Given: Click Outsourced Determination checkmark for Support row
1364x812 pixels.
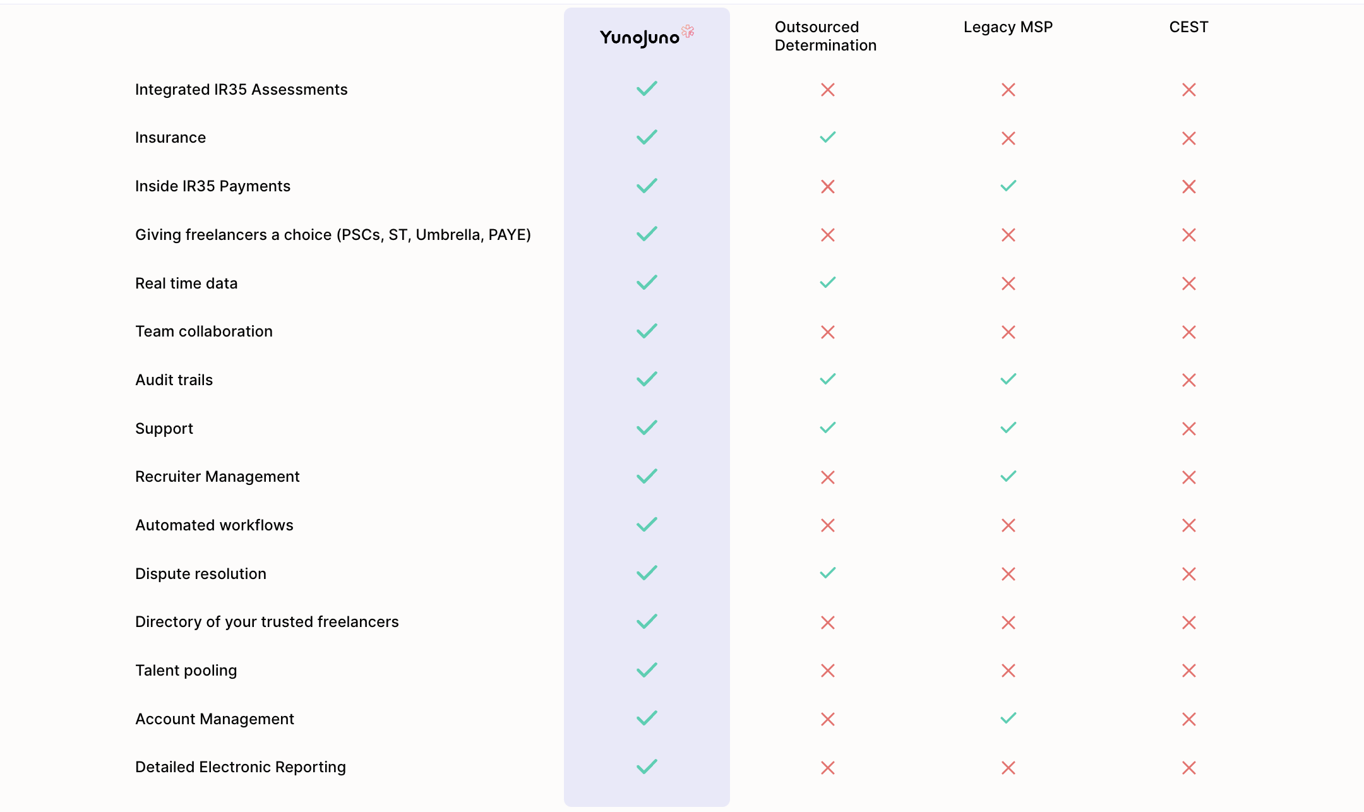Looking at the screenshot, I should (x=827, y=428).
